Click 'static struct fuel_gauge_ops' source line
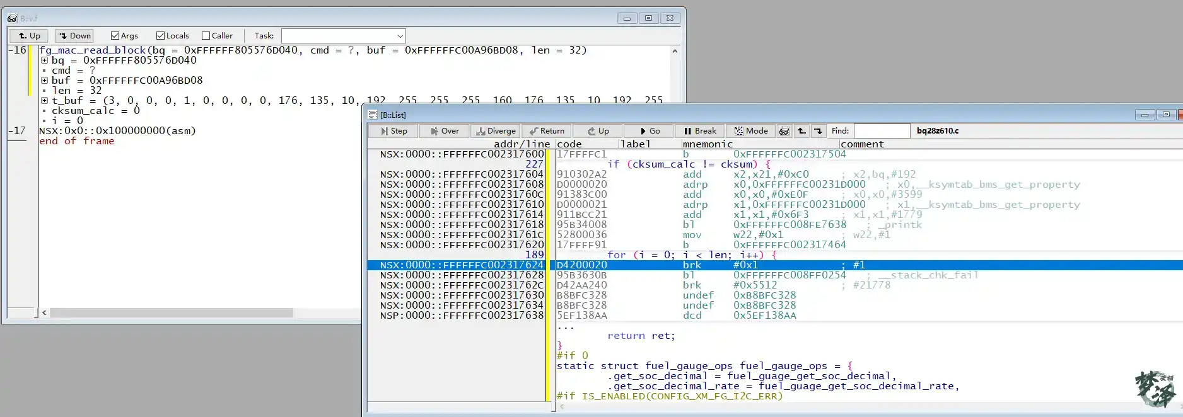The image size is (1183, 417). 704,366
